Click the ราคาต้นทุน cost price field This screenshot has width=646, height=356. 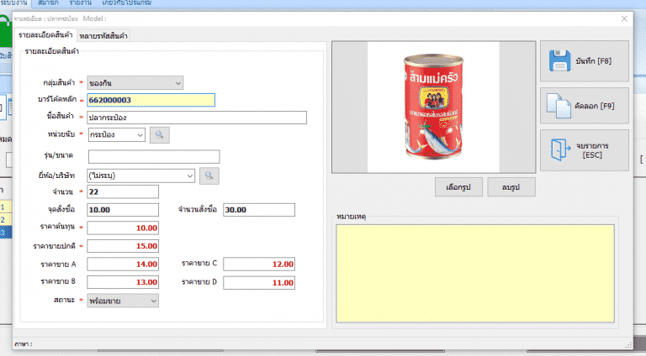click(123, 228)
